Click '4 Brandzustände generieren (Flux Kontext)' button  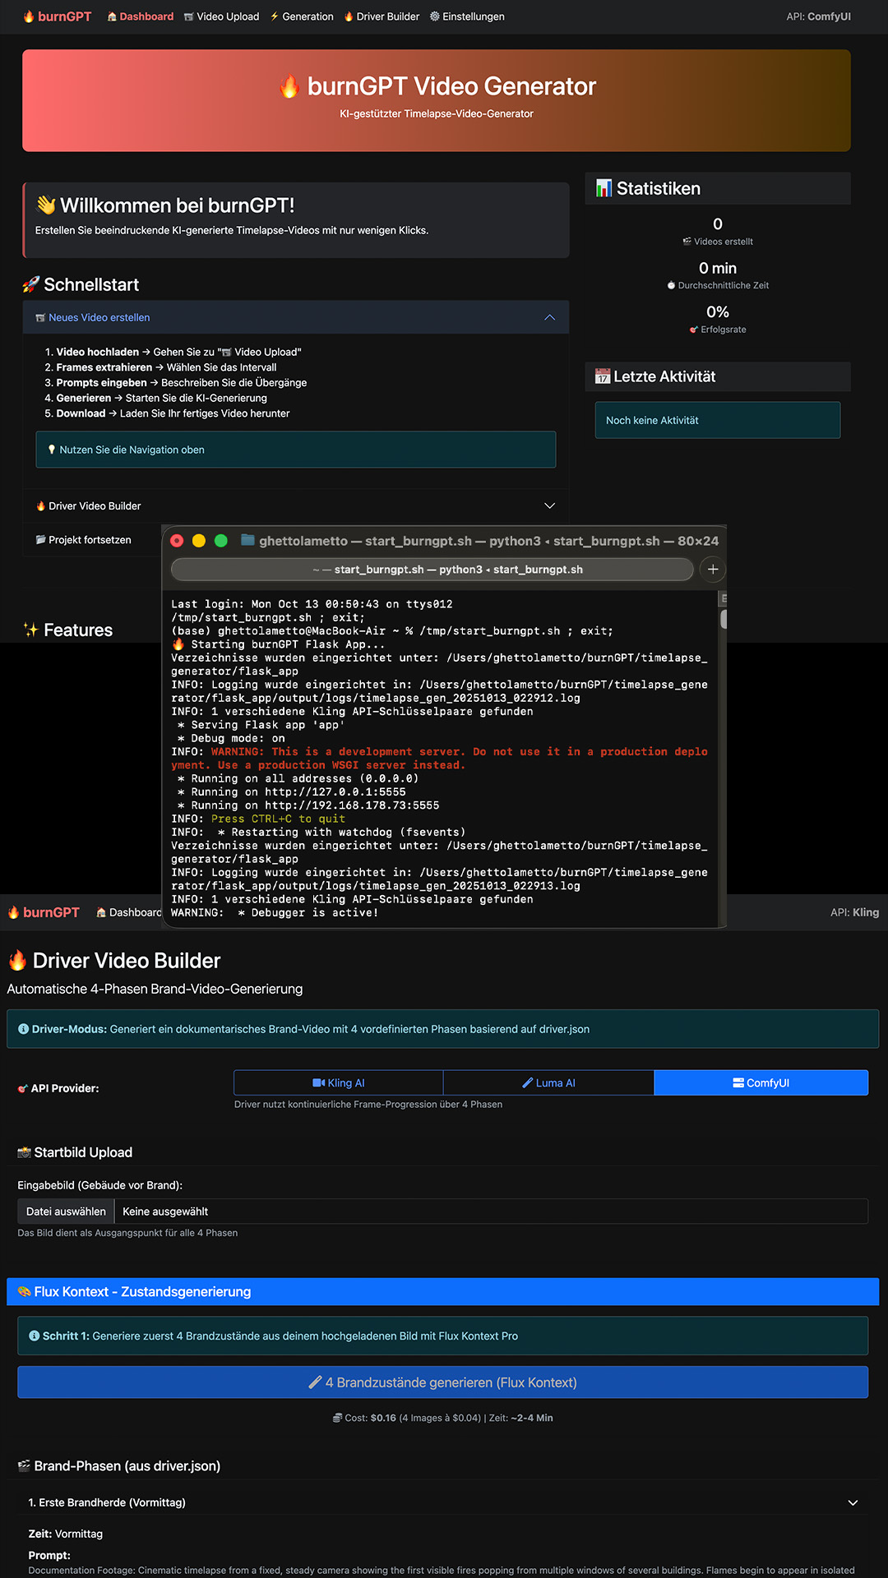click(x=442, y=1382)
